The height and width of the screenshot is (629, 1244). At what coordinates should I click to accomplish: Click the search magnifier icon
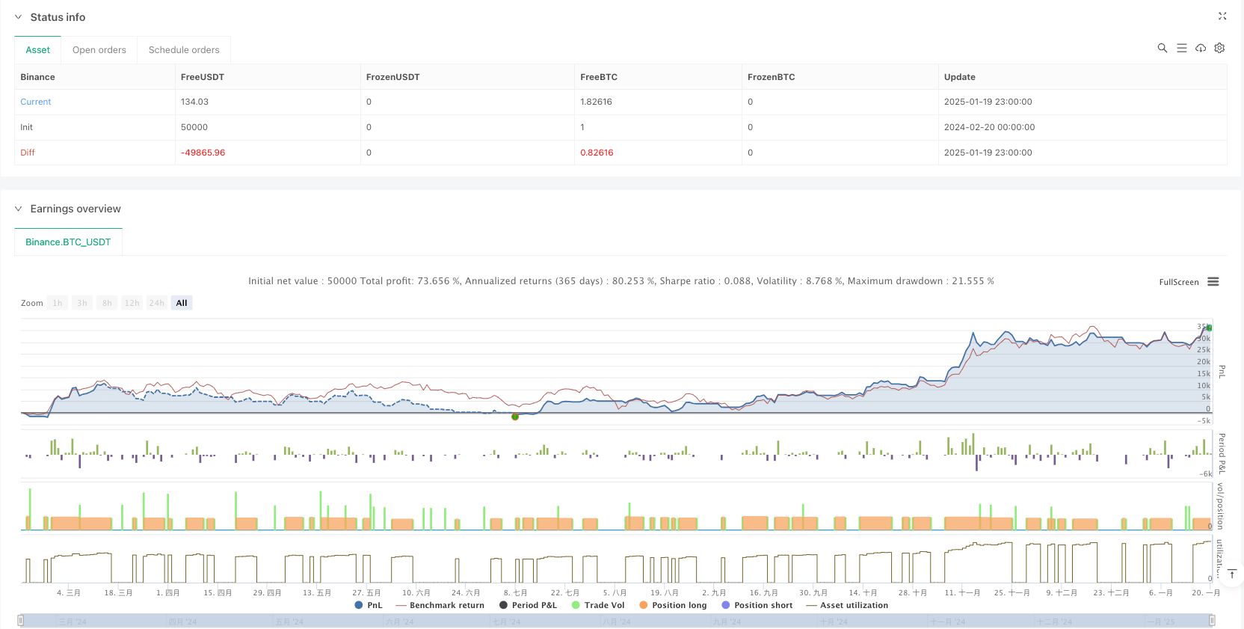(x=1162, y=48)
